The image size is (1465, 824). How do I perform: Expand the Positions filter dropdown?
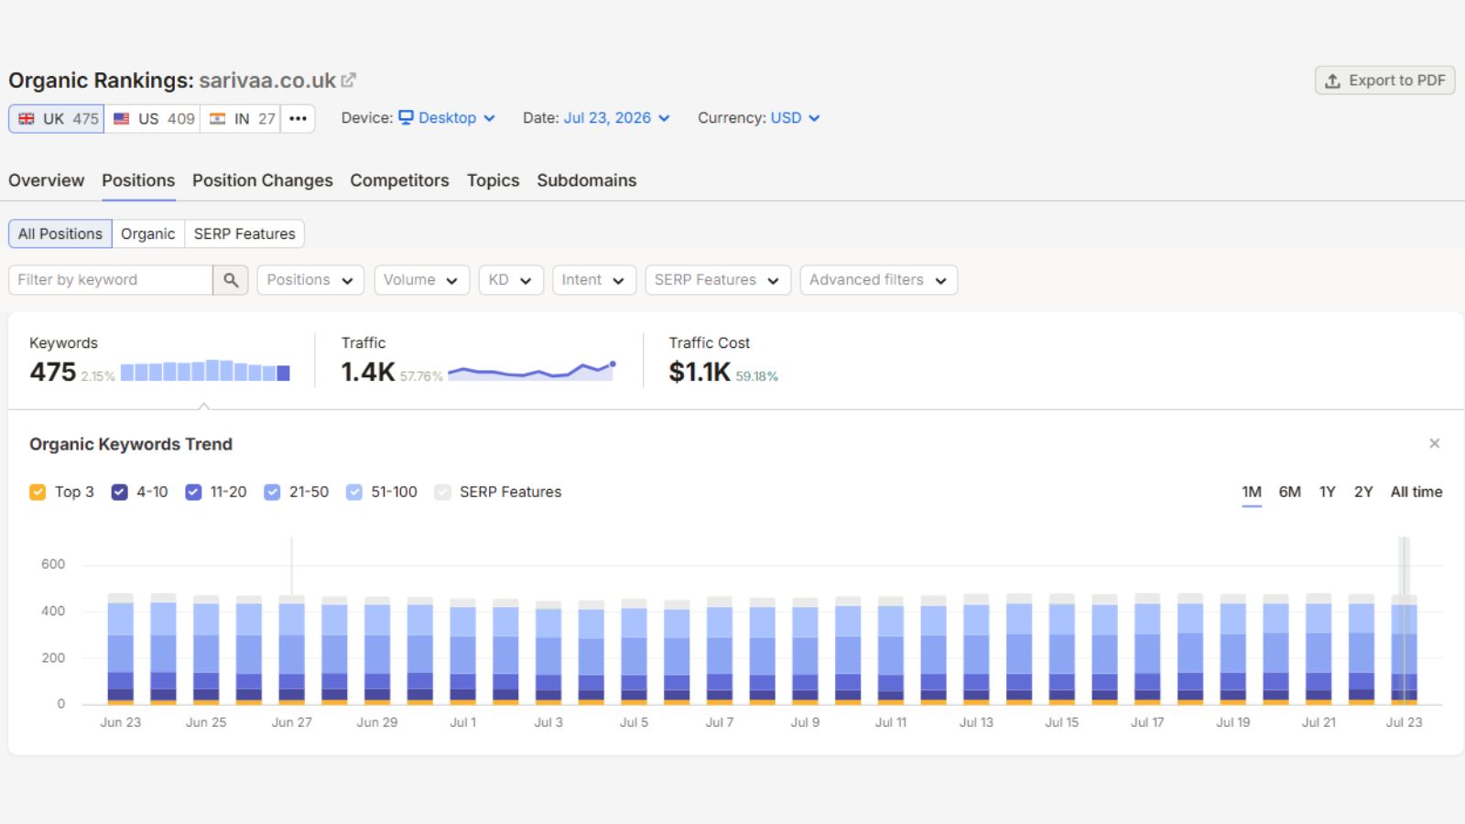pos(310,280)
